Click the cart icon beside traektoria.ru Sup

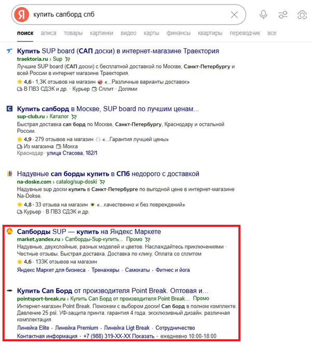tap(67, 59)
